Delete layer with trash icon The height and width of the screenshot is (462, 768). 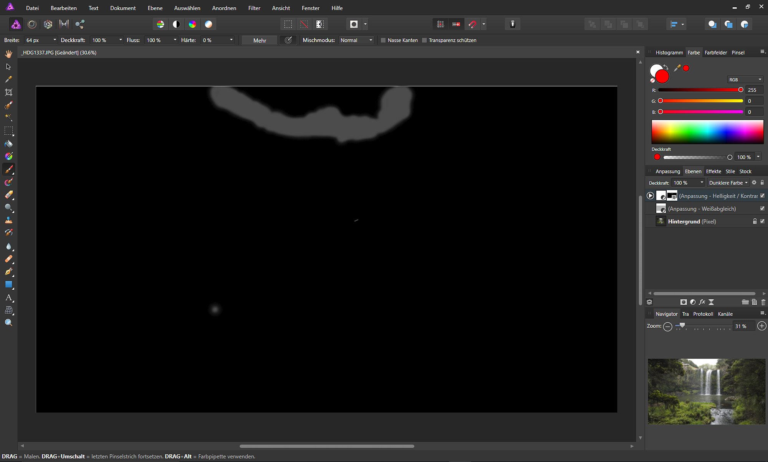tap(763, 302)
